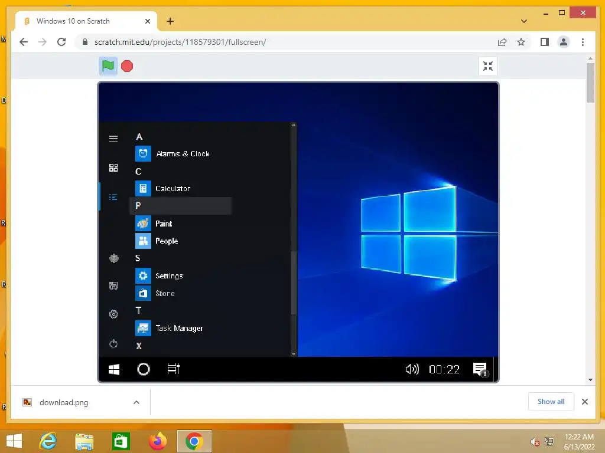Click the Start menu scrollbar down arrow
This screenshot has width=605, height=453.
[294, 354]
